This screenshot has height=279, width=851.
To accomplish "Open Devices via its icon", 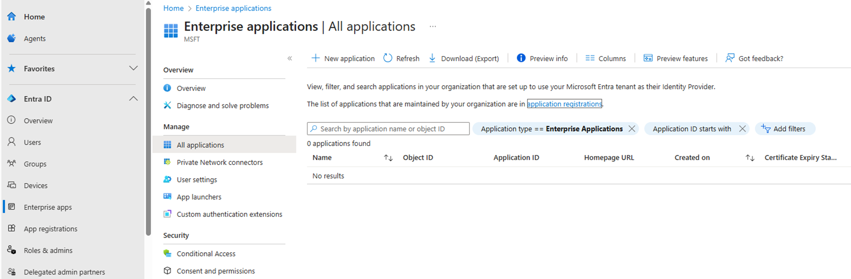I will pyautogui.click(x=11, y=185).
